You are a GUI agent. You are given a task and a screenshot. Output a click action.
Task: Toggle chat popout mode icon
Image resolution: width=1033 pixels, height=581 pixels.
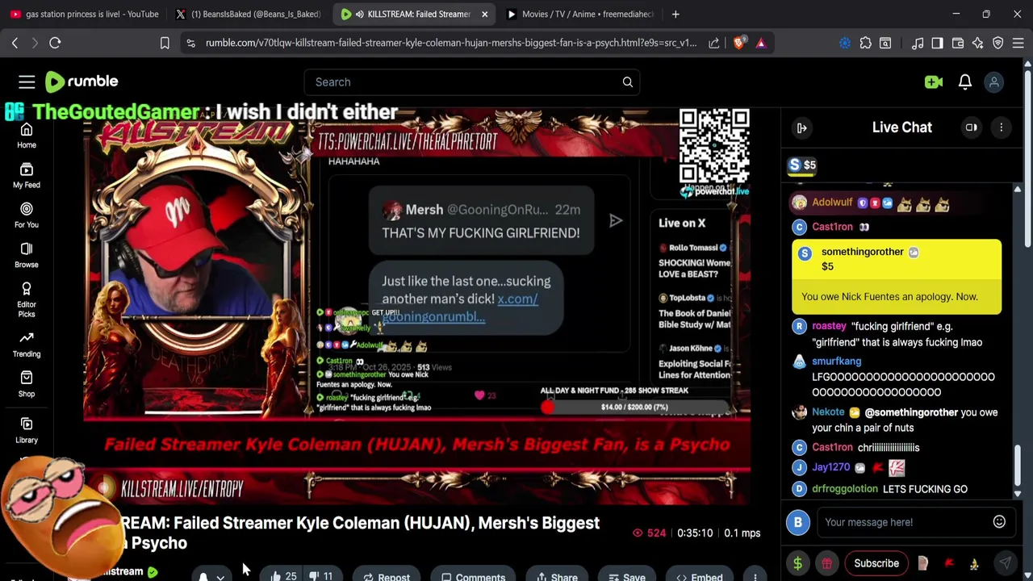972,127
